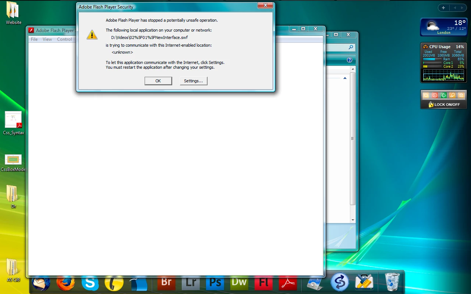
Task: Click the red restart icon in the lock gadget
Action: pos(435,95)
